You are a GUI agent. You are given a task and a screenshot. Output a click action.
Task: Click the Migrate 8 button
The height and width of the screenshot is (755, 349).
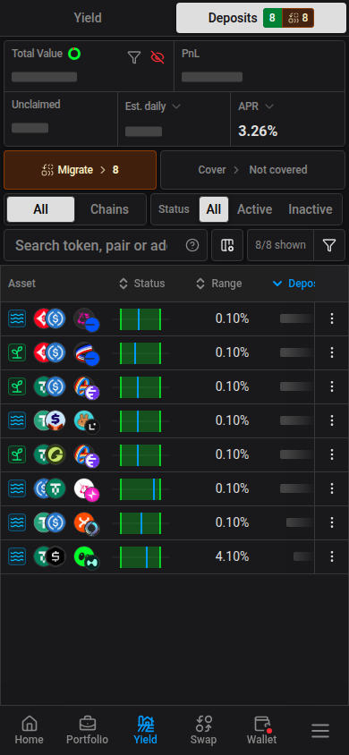[80, 170]
